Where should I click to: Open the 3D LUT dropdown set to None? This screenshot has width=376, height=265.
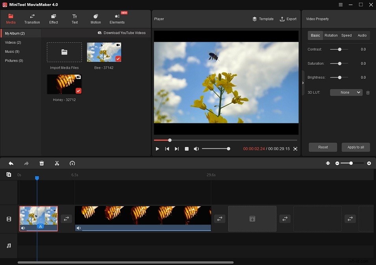click(346, 92)
